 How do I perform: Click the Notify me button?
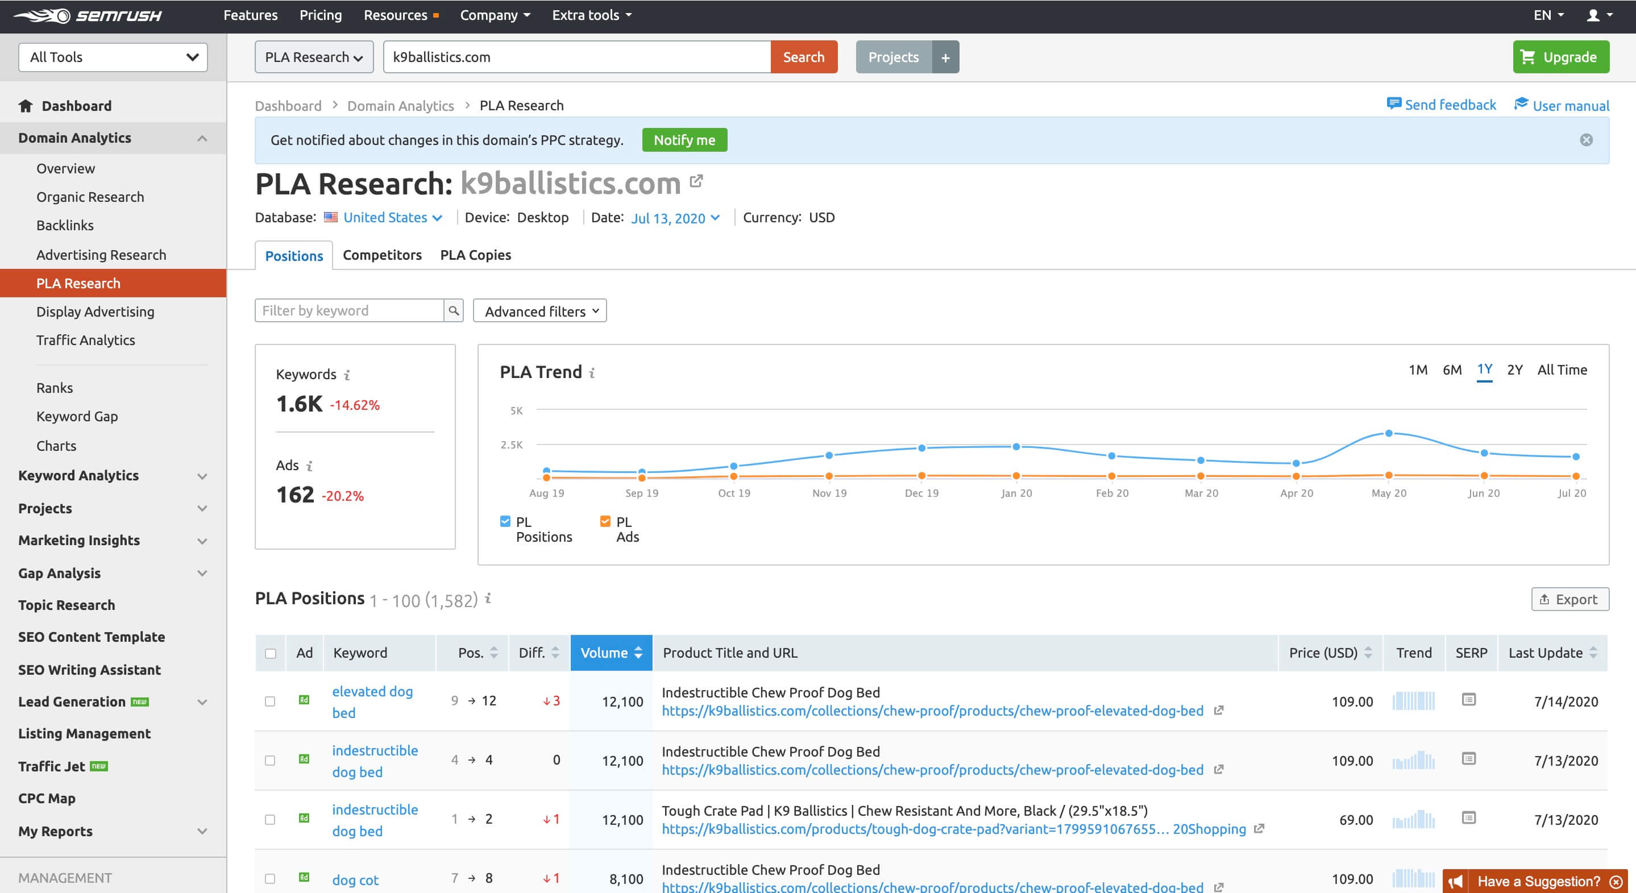click(x=684, y=140)
